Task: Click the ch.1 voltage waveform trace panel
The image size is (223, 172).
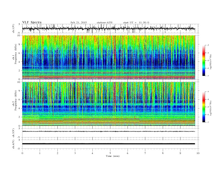Action: [x=110, y=28]
